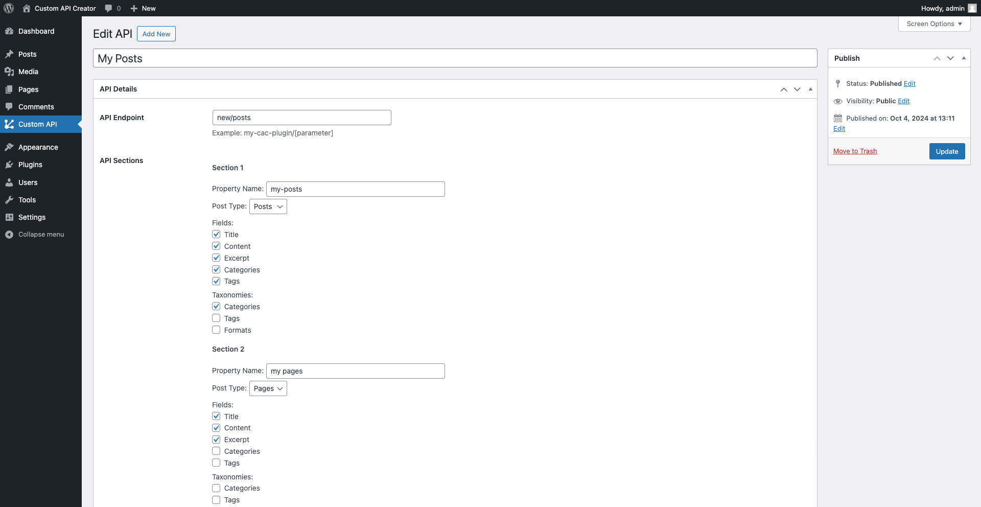The height and width of the screenshot is (507, 981).
Task: Move API Details panel down
Action: 797,89
